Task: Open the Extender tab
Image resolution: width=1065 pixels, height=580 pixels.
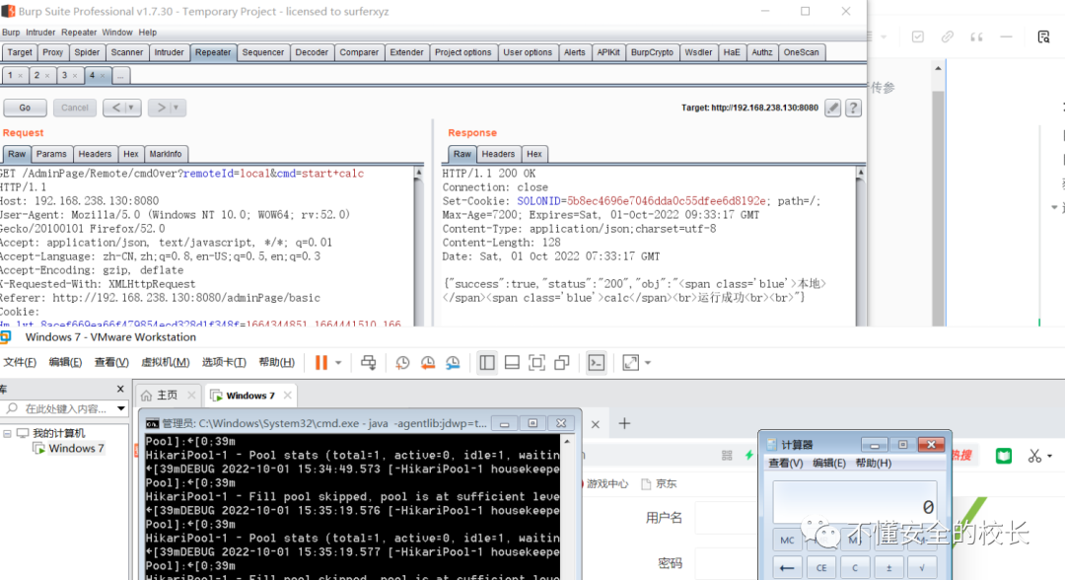Action: click(x=407, y=52)
